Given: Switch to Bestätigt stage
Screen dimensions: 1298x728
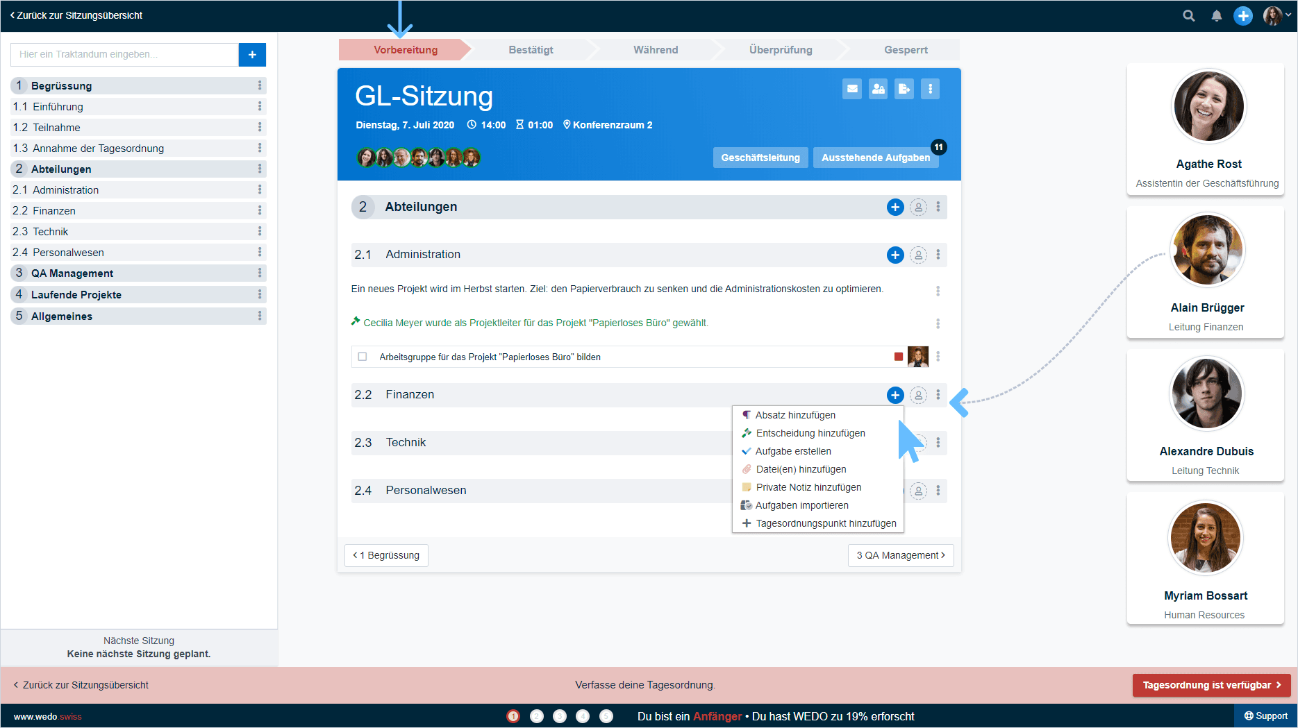Looking at the screenshot, I should coord(531,50).
